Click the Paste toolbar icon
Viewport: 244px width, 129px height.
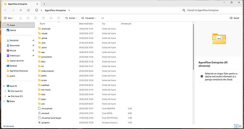click(x=36, y=18)
